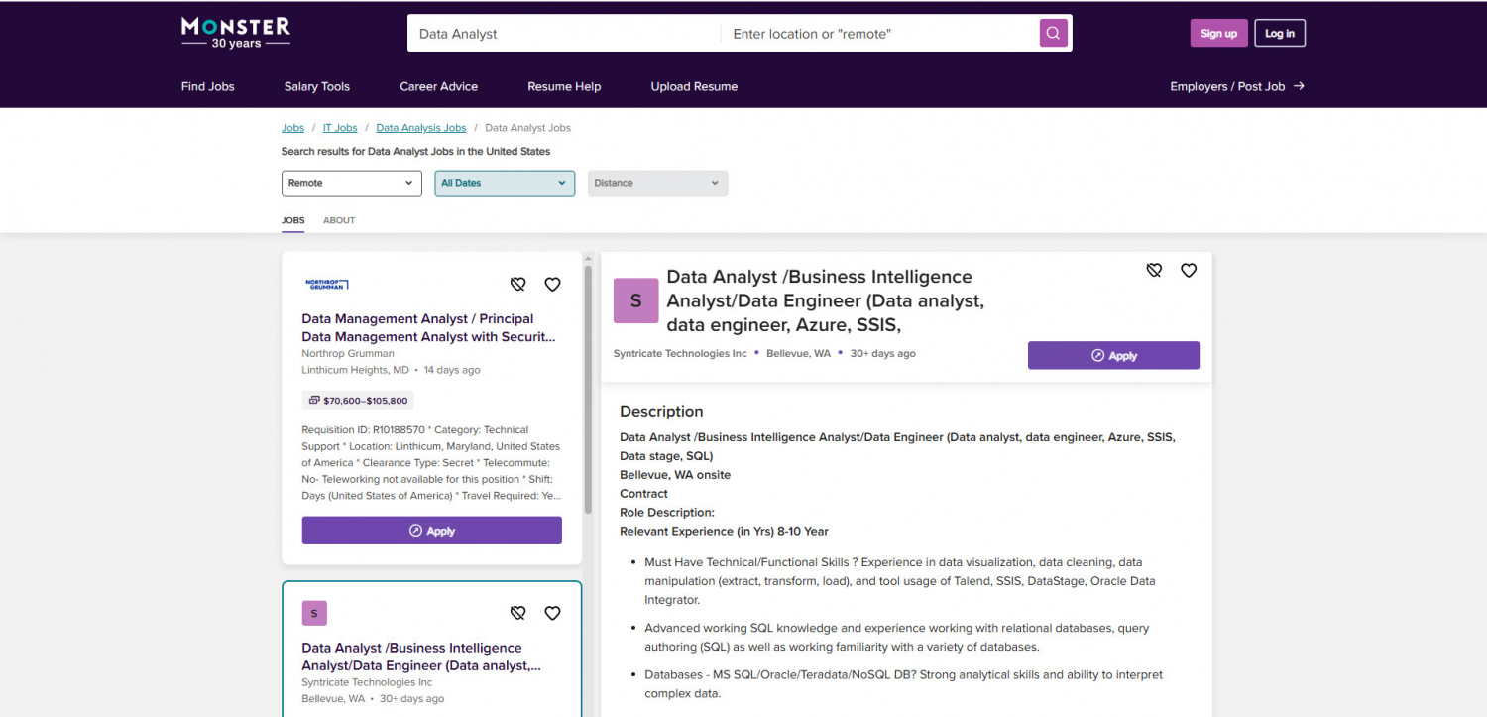Click the S avatar in the job detail header
Screen dimensions: 1487x717
point(635,300)
